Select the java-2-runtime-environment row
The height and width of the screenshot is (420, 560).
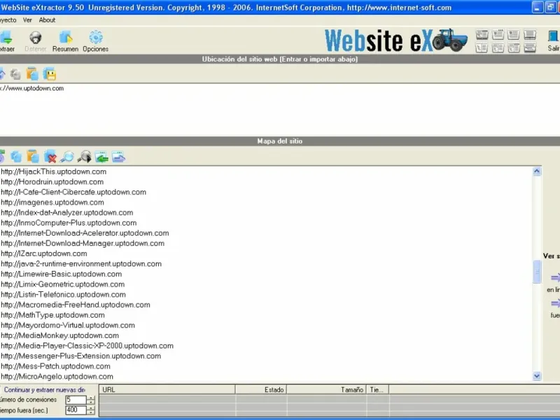coord(81,264)
